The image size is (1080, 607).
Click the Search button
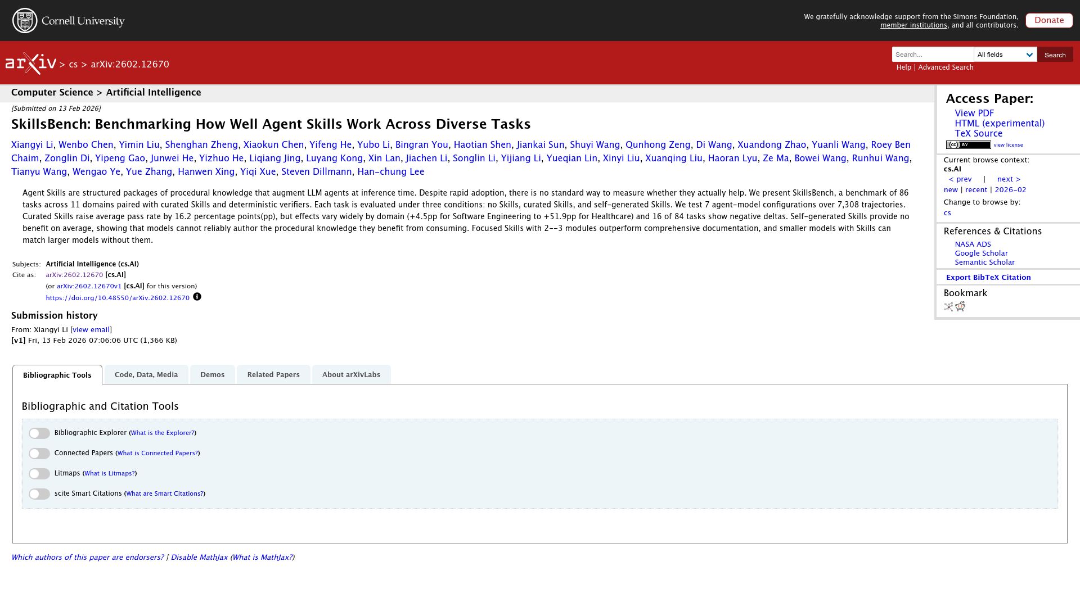click(1055, 55)
